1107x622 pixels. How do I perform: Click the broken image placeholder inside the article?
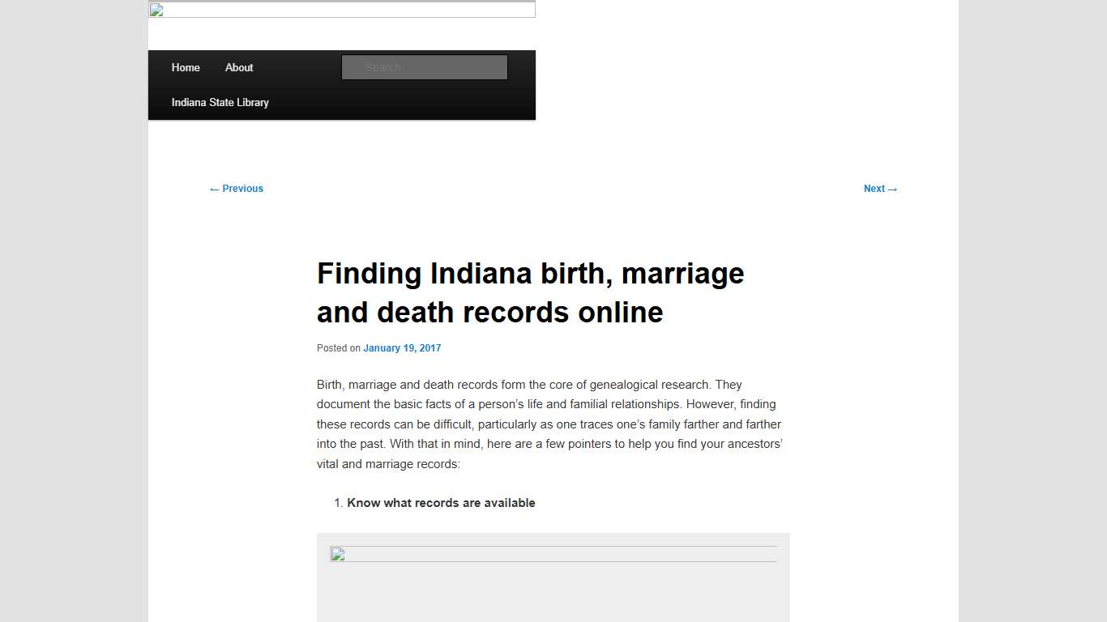336,555
